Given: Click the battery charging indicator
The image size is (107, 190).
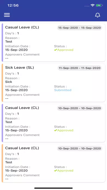Looking at the screenshot, I should 99,5.
